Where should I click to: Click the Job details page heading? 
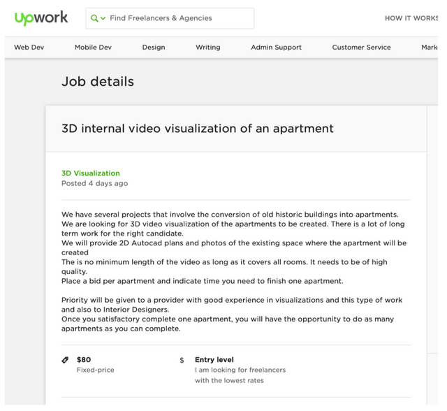click(98, 82)
